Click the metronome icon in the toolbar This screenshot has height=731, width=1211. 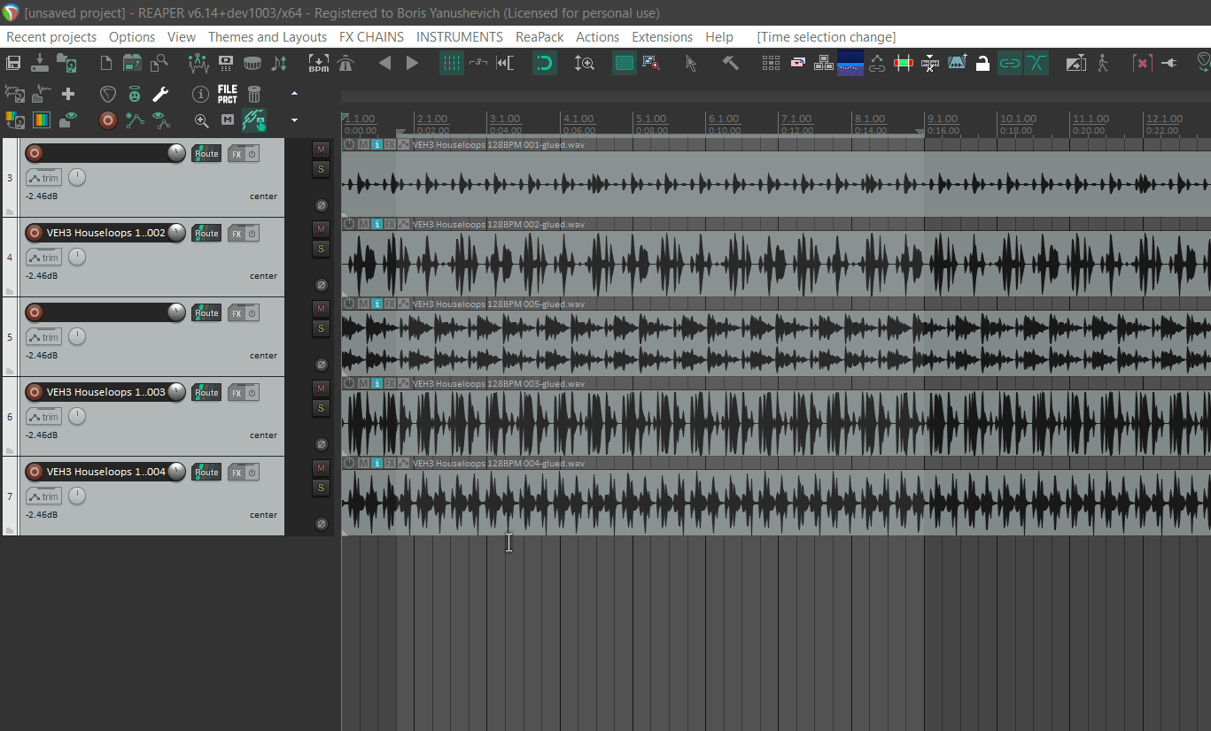pyautogui.click(x=345, y=63)
